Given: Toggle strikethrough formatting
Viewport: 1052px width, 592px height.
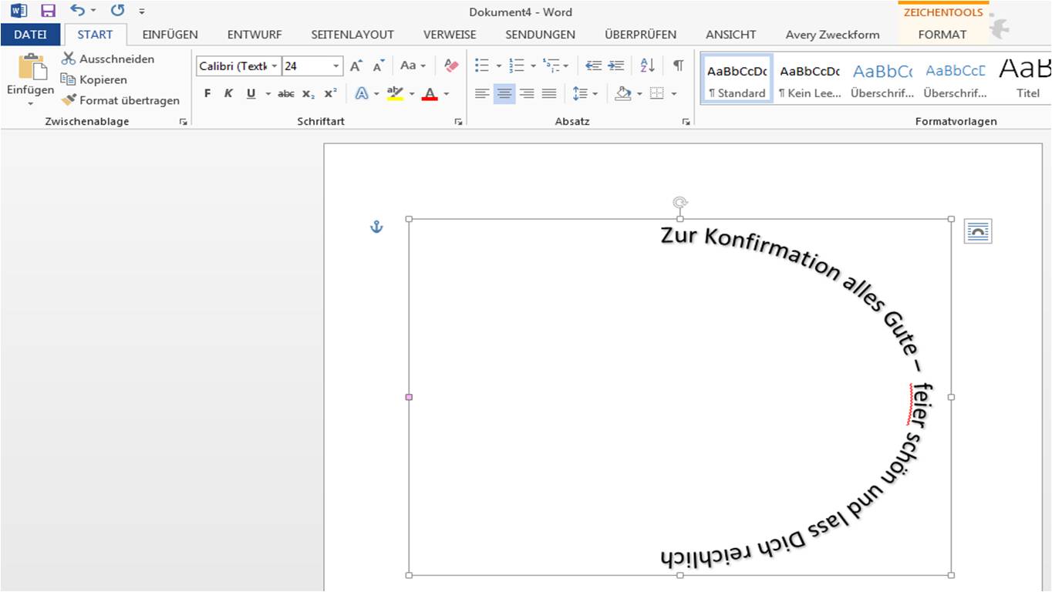Looking at the screenshot, I should [x=285, y=92].
